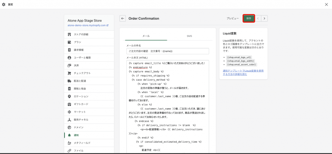Click the メタフィールド Aa icon
The height and width of the screenshot is (154, 332).
click(69, 143)
